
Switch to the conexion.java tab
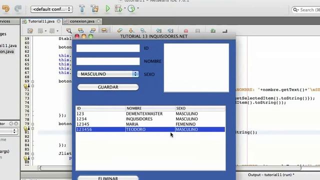click(x=82, y=21)
